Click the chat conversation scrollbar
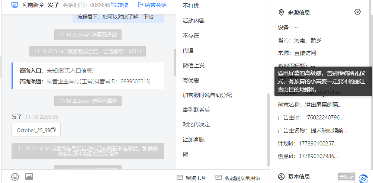The width and height of the screenshot is (373, 183). point(175,62)
